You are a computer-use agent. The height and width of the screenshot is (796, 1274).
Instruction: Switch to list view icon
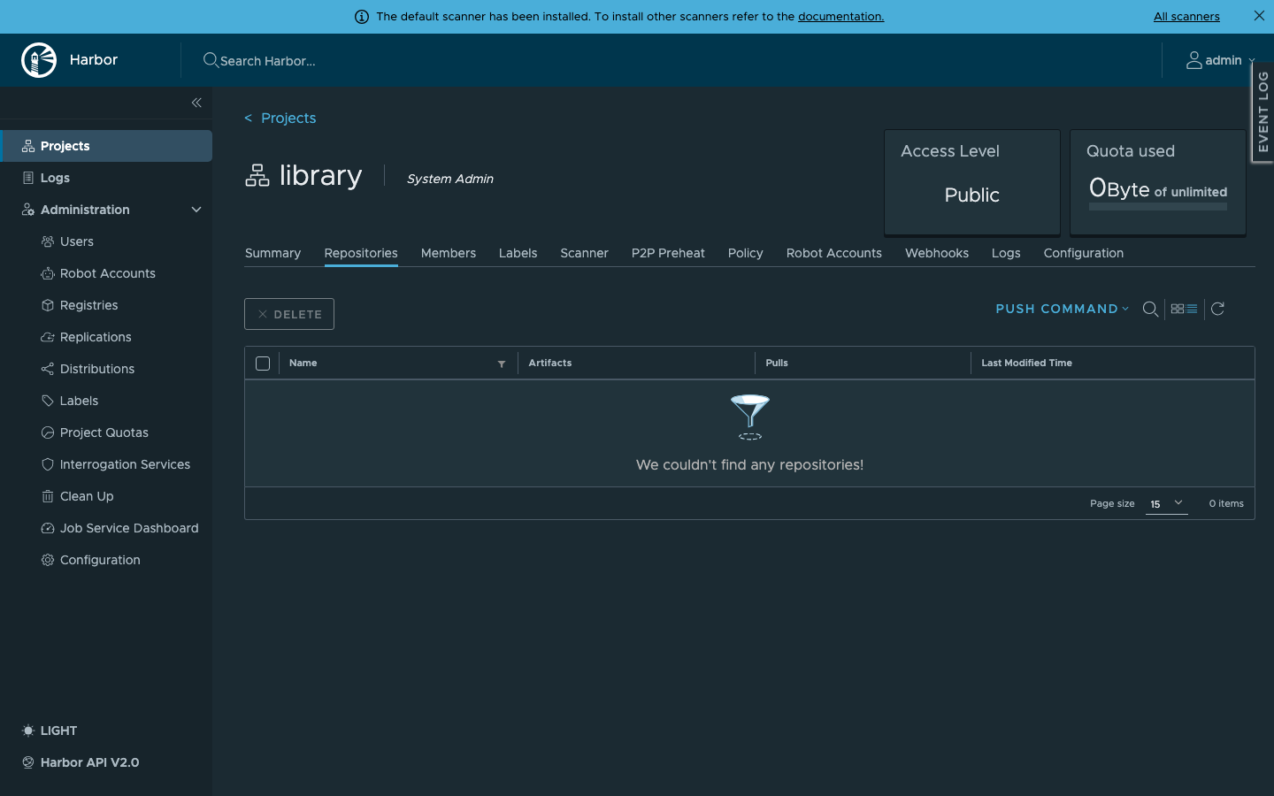click(x=1192, y=309)
